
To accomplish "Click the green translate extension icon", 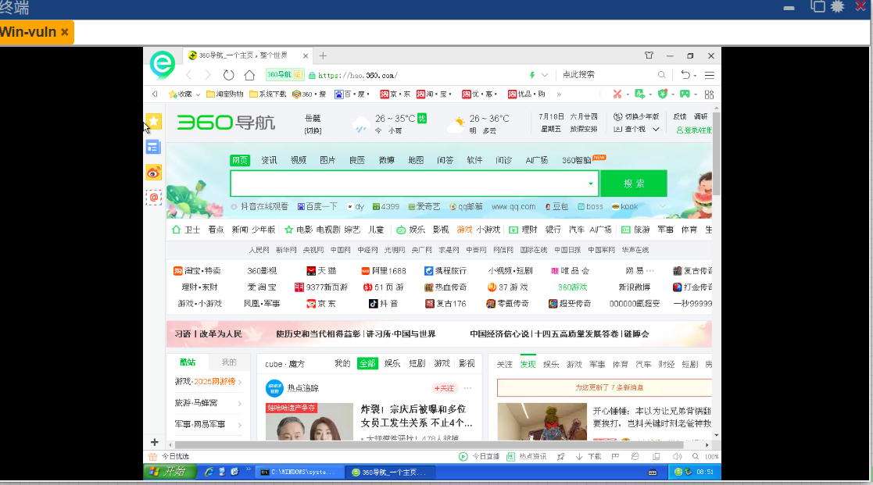I will pos(640,94).
